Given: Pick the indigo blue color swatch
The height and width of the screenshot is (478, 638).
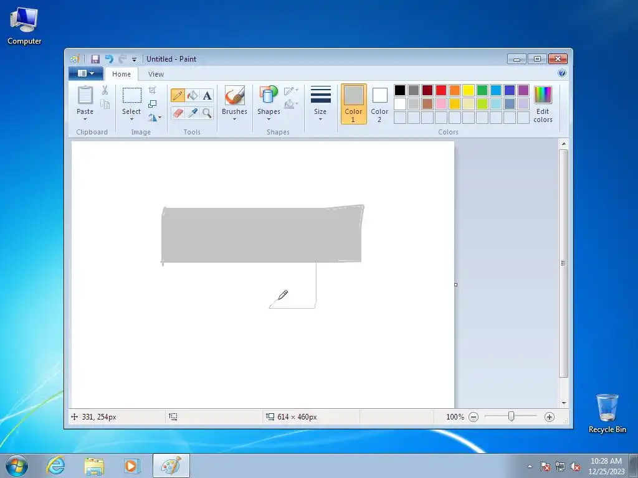Looking at the screenshot, I should coord(510,90).
